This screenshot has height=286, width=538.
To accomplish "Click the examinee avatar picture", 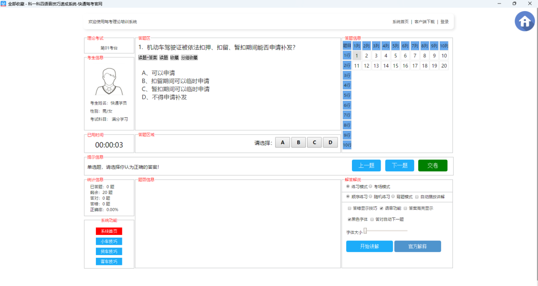I will [109, 82].
